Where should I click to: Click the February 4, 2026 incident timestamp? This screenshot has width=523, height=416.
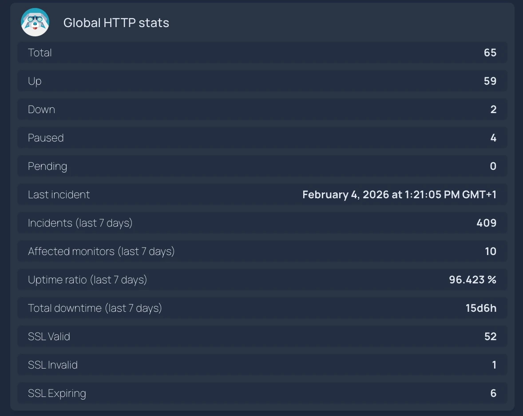point(399,195)
